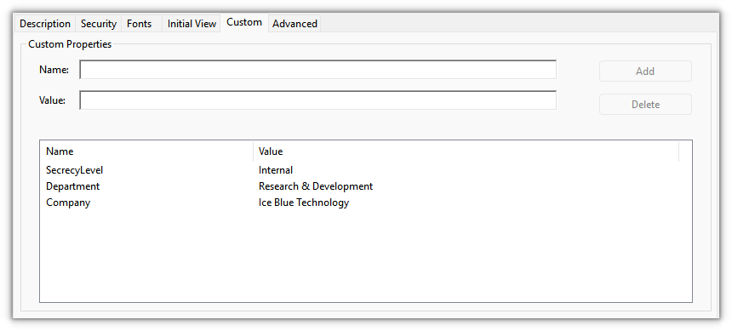Click the Value column header
The width and height of the screenshot is (732, 331).
(466, 151)
